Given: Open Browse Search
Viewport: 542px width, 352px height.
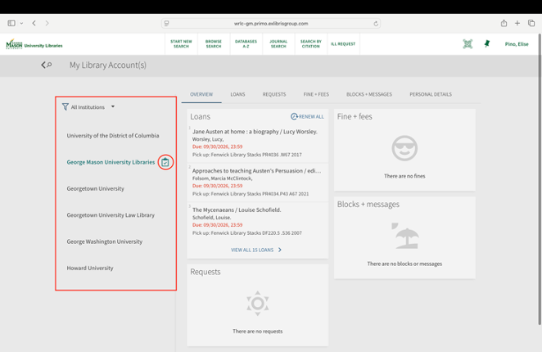Looking at the screenshot, I should click(213, 44).
